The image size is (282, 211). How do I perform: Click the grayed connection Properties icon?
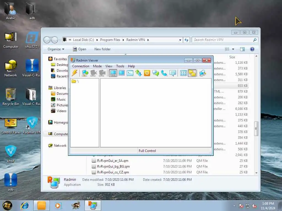102,73
